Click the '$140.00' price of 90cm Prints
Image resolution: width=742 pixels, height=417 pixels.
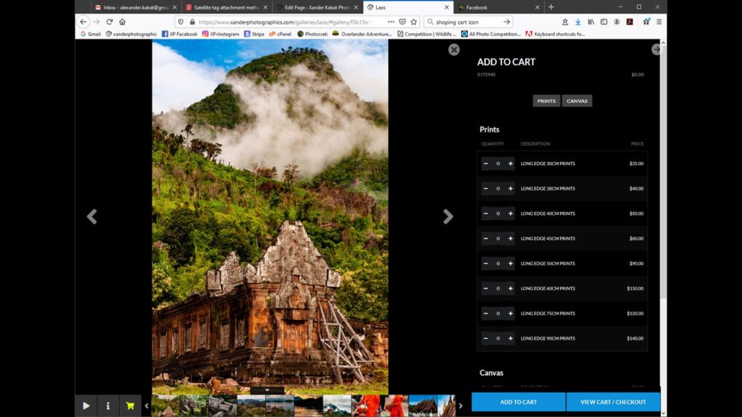[x=635, y=339]
